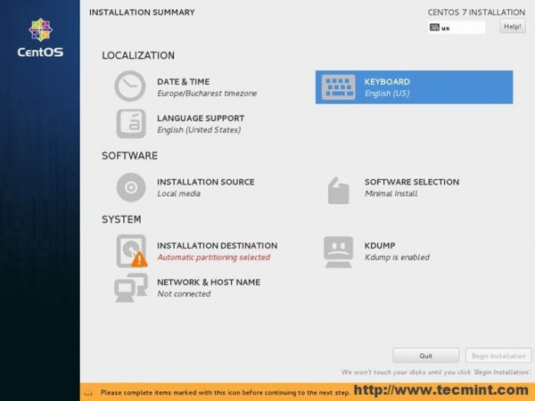Click the CentOS logo in sidebar
Screen dimensions: 535x401
pos(41,37)
